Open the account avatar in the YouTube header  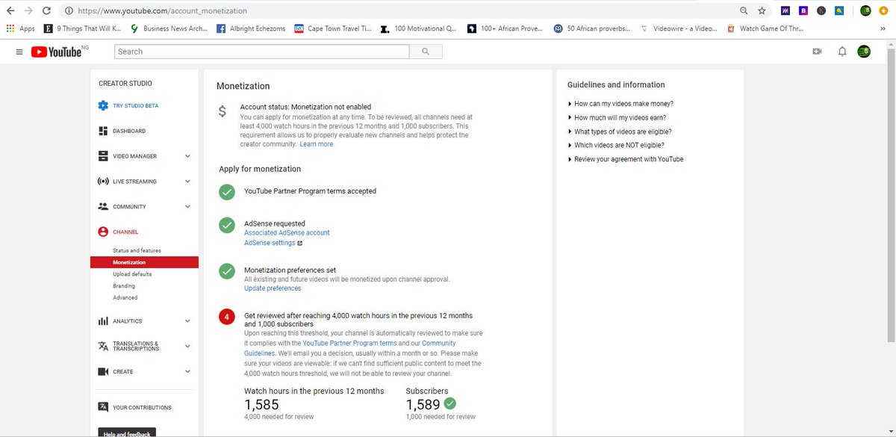pos(863,52)
